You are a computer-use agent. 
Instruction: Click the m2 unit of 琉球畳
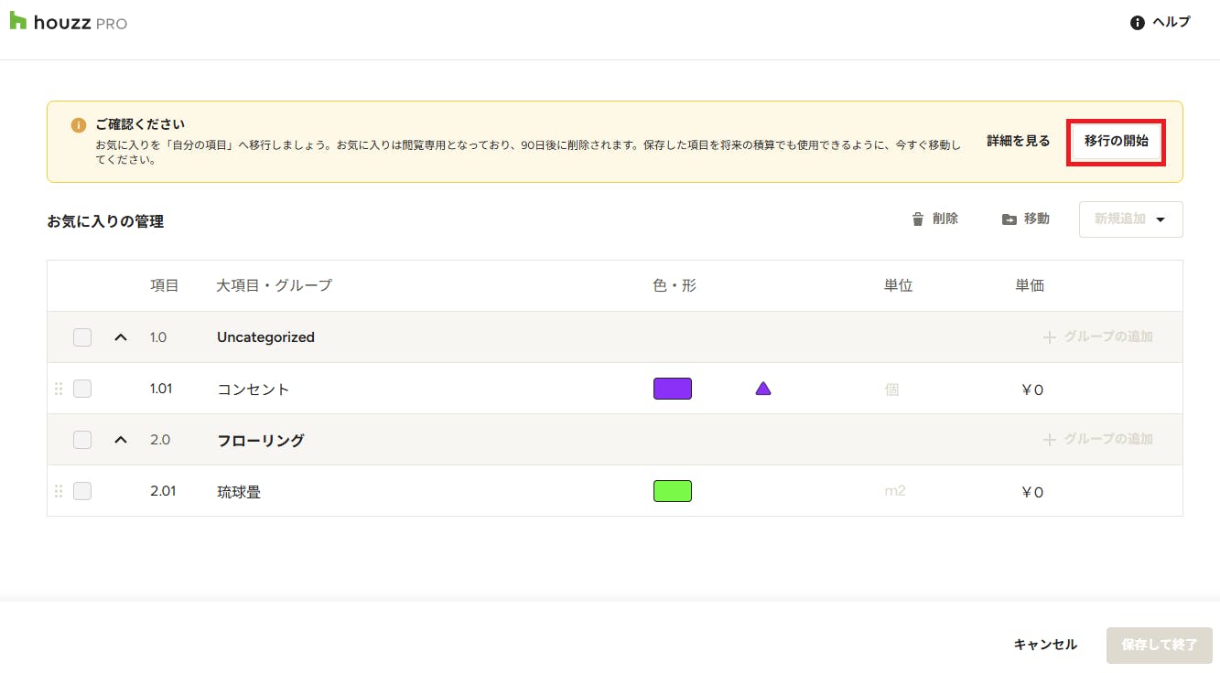[x=895, y=491]
